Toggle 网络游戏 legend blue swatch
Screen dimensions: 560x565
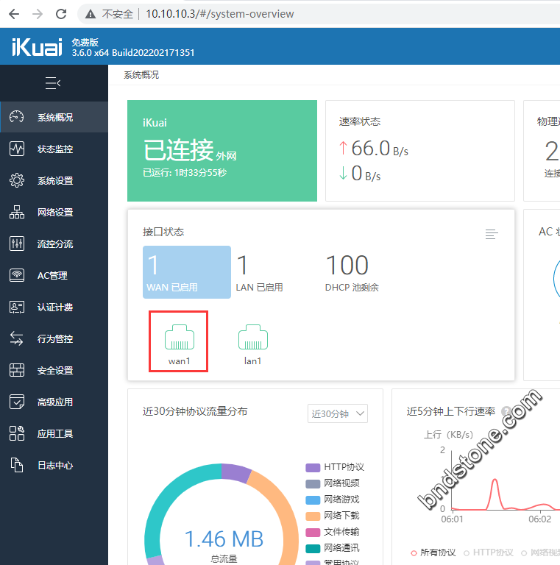point(313,500)
